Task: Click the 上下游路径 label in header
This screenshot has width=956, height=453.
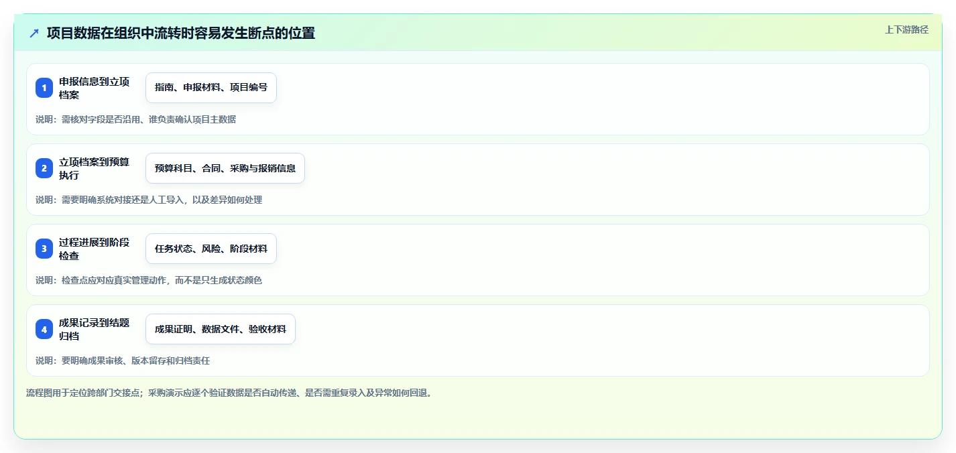Action: 906,29
